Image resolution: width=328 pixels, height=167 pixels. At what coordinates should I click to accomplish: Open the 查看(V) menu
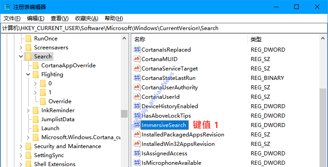pyautogui.click(x=60, y=18)
